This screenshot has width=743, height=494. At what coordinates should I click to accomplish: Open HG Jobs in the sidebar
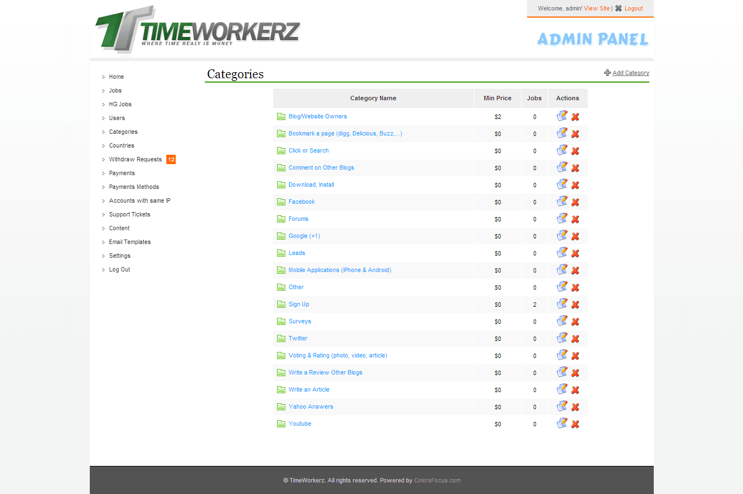click(x=120, y=105)
